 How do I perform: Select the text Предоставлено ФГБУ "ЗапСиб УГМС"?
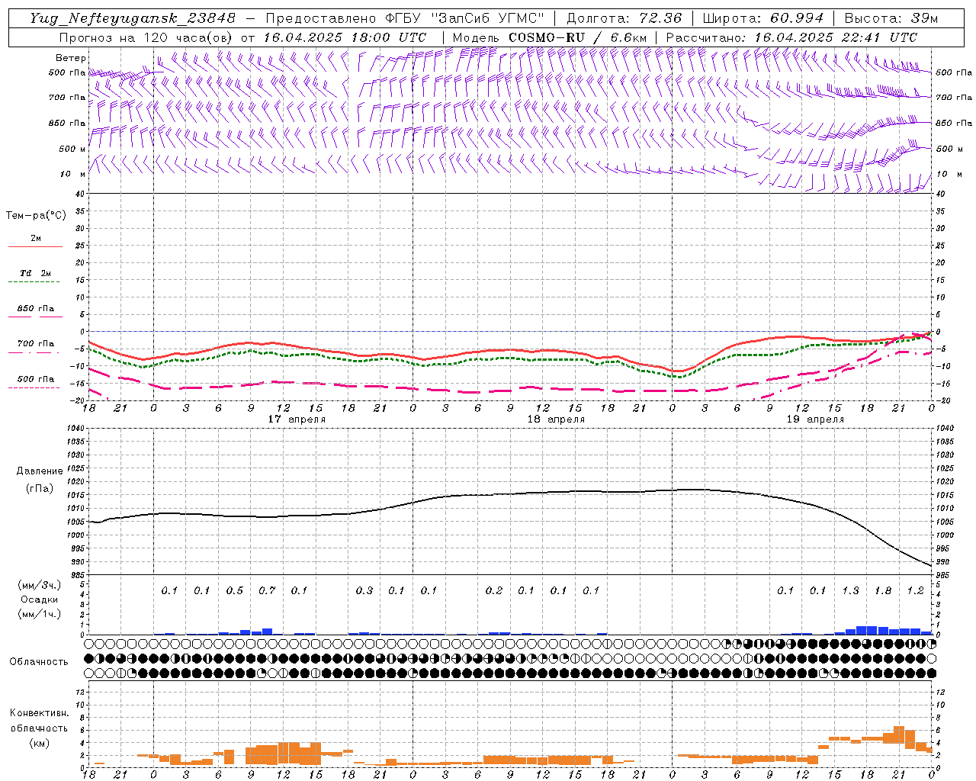pos(405,18)
